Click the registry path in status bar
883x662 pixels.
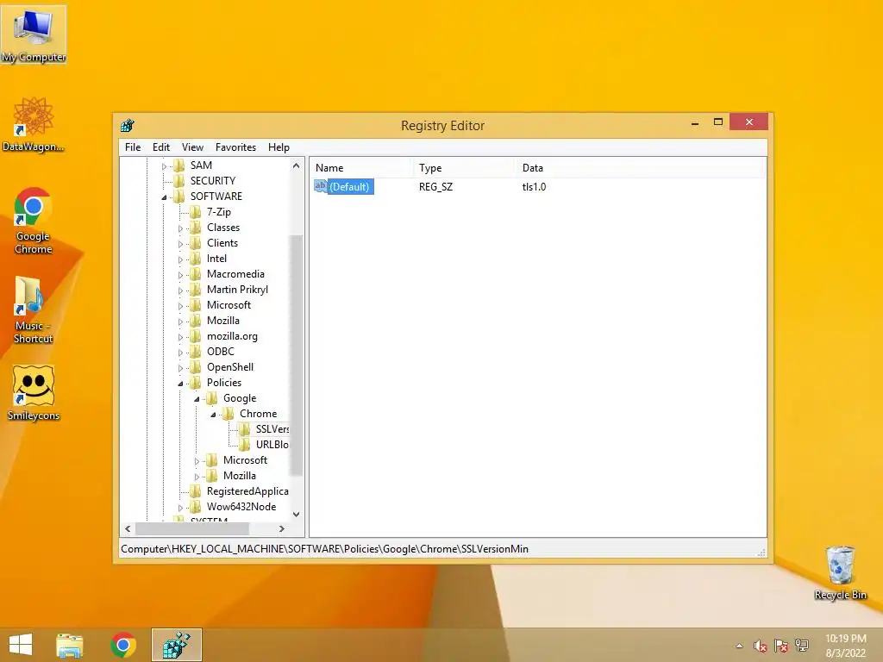(x=324, y=549)
